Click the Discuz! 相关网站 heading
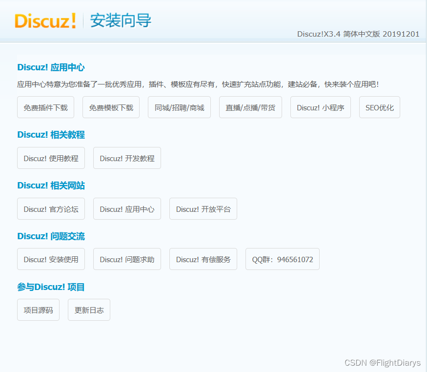Viewport: 428px width, 372px height. click(51, 186)
